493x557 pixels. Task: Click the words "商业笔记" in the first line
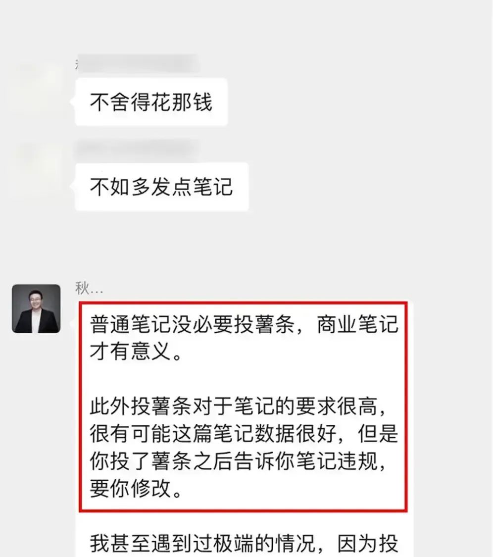(x=357, y=324)
